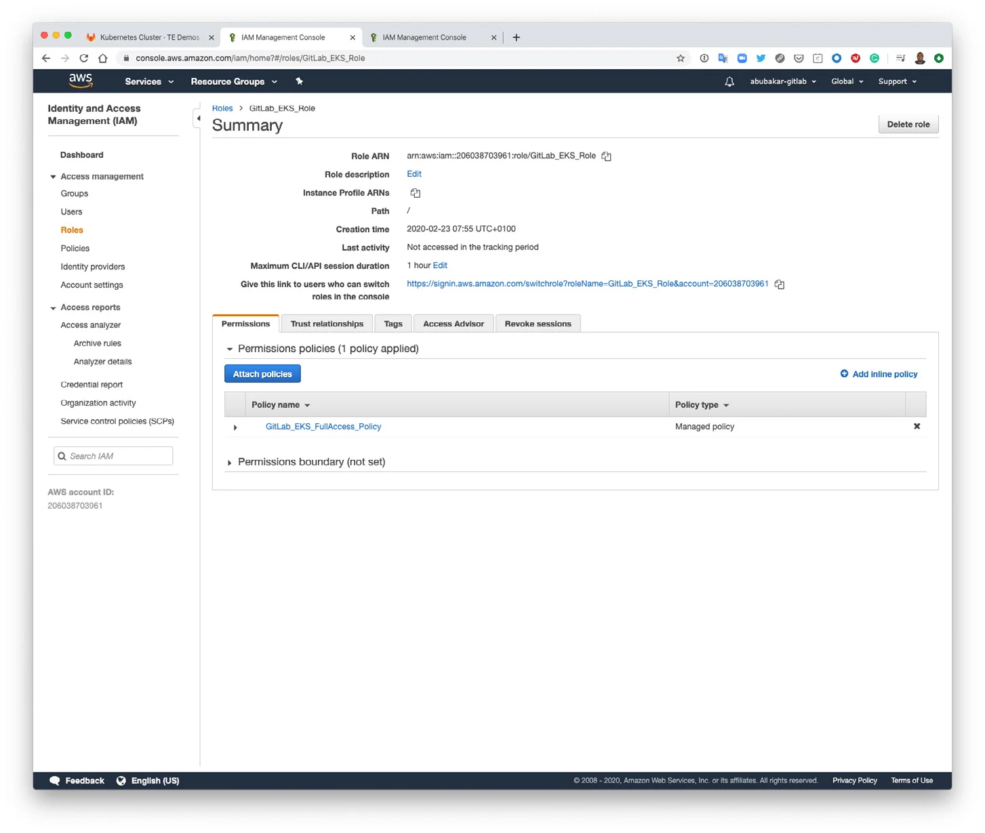Click the Attach policies button
The image size is (985, 833).
click(262, 374)
